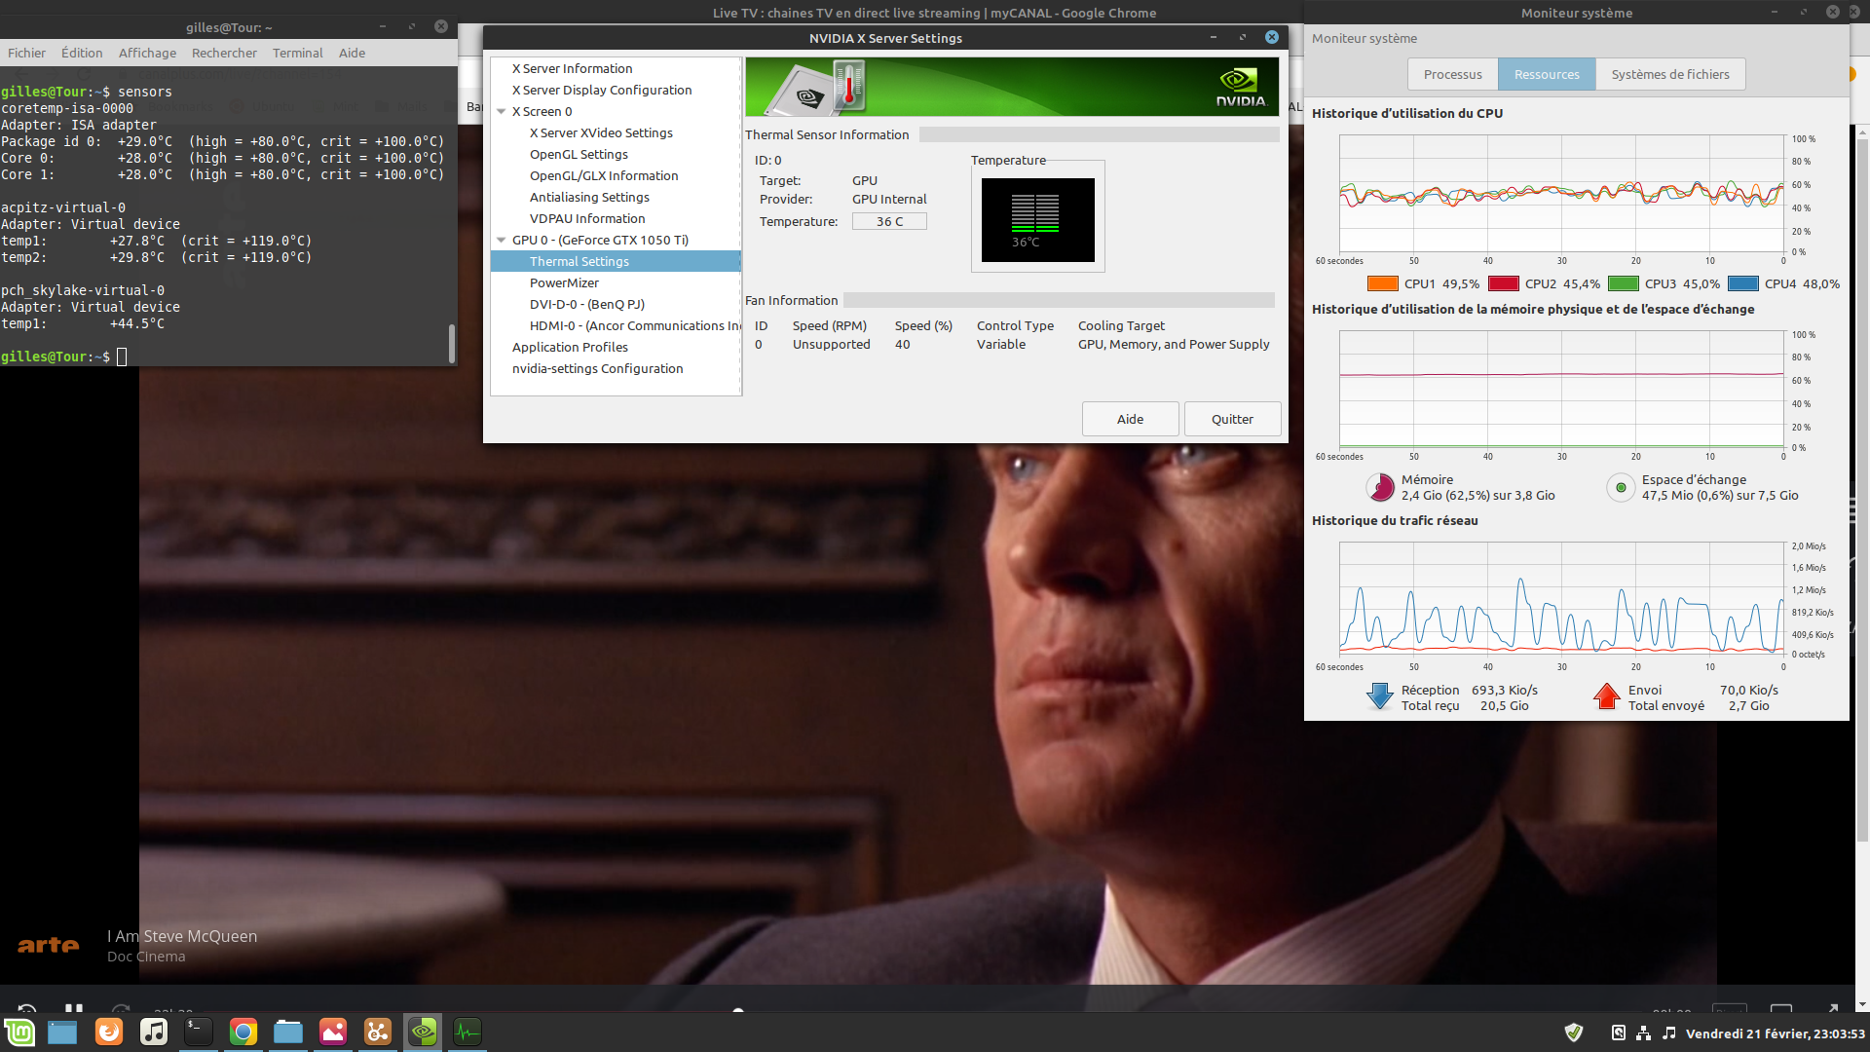Collapse the X Screen 0 tree node
The width and height of the screenshot is (1870, 1052).
click(x=502, y=112)
